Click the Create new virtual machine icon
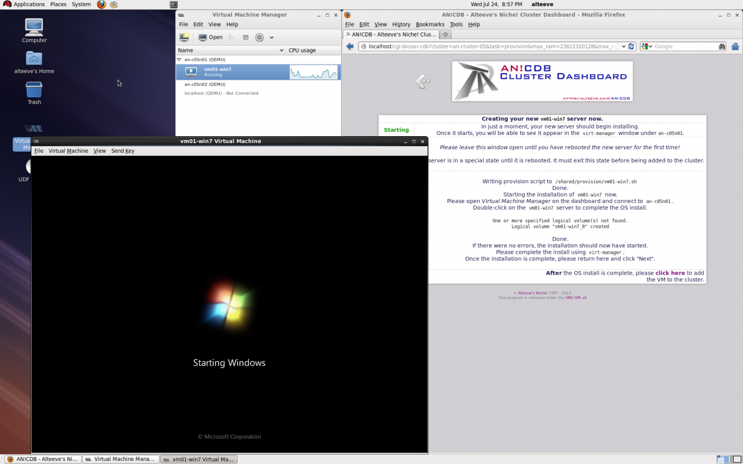The height and width of the screenshot is (464, 743). pos(185,37)
